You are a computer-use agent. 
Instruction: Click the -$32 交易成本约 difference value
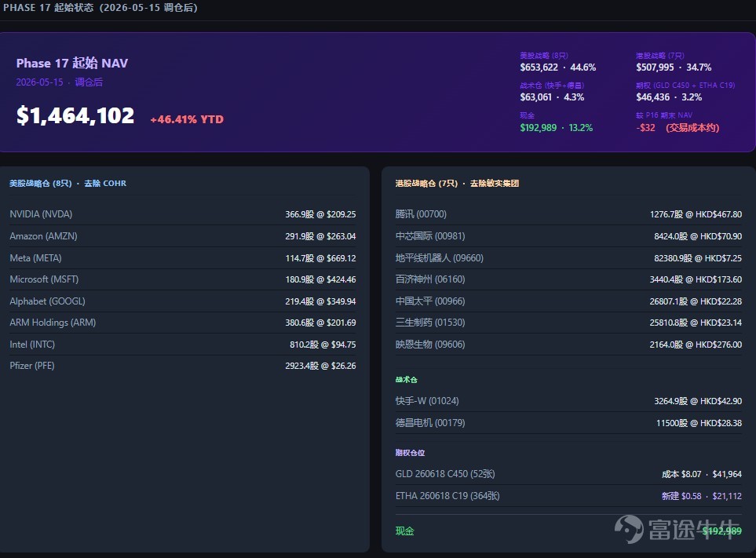(x=677, y=128)
